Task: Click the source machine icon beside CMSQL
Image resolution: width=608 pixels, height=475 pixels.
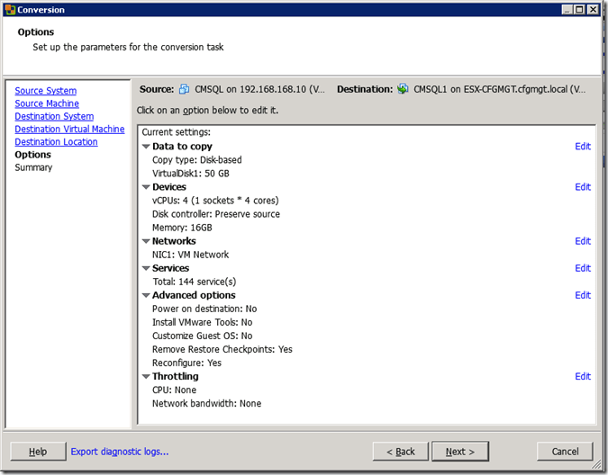Action: coord(184,90)
